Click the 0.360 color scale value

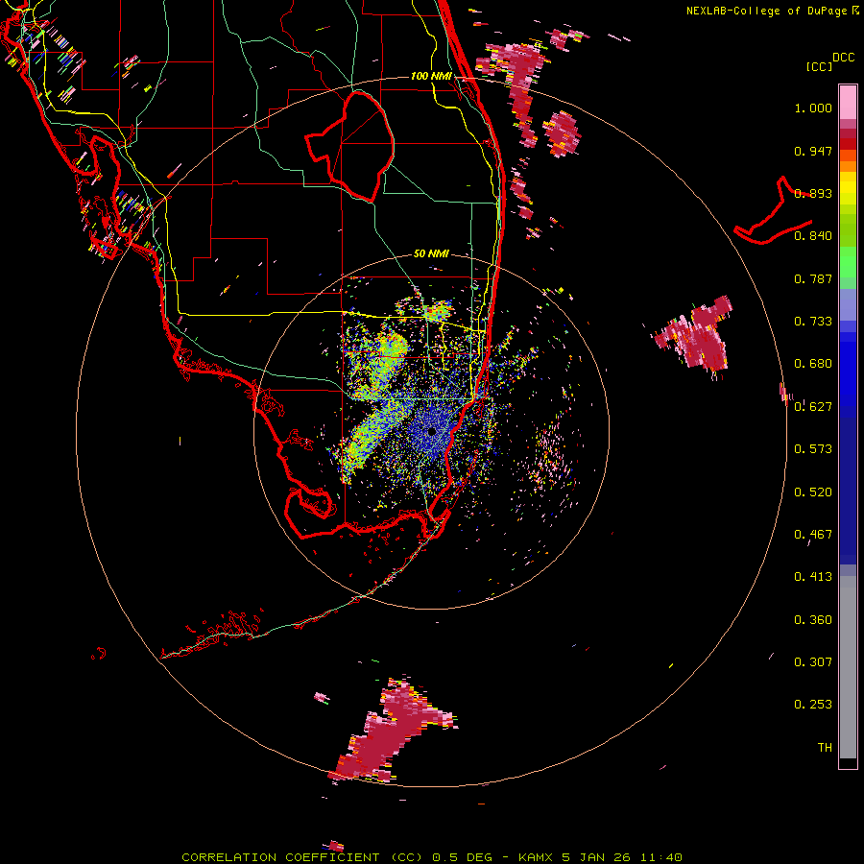point(813,620)
